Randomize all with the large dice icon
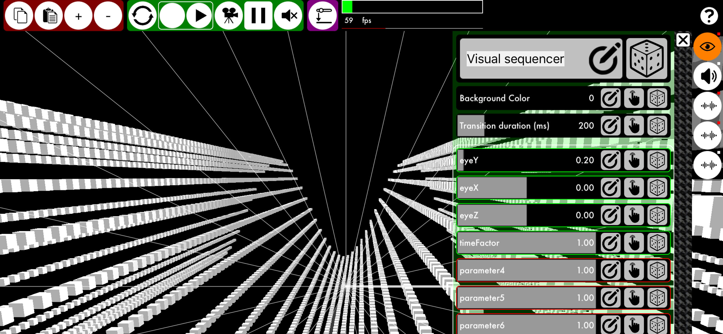 pos(647,59)
